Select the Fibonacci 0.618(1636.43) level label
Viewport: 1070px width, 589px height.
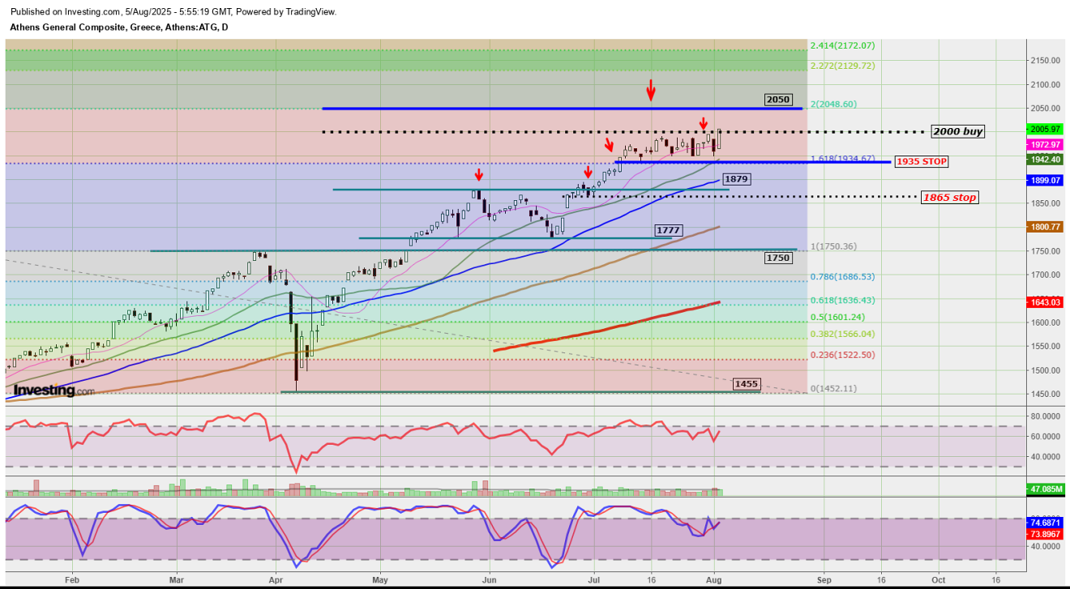(843, 300)
